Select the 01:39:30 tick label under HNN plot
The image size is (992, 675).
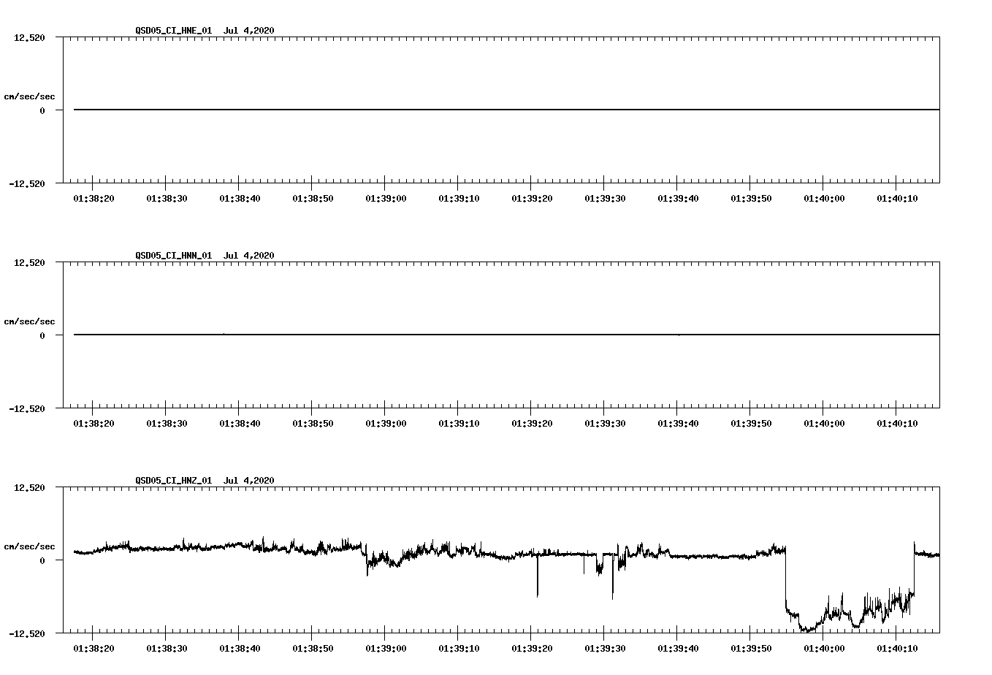605,424
